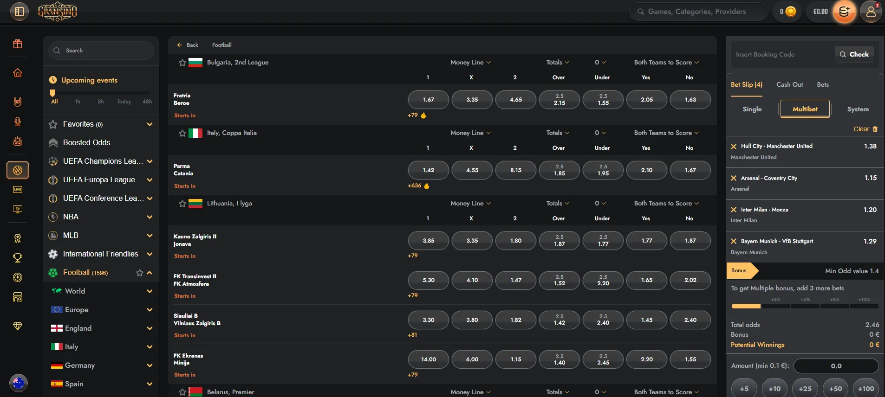Pick Parma win at odds 1.42
This screenshot has width=885, height=397.
click(429, 170)
